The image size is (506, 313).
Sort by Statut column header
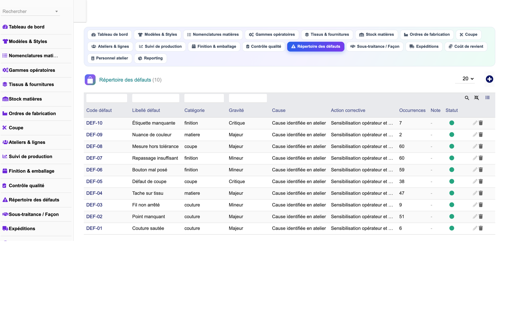(x=451, y=110)
